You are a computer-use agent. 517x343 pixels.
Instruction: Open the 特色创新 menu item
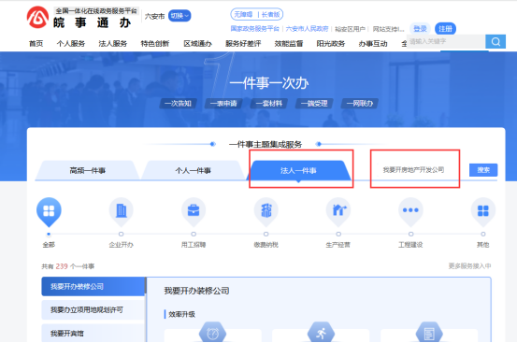click(x=155, y=44)
